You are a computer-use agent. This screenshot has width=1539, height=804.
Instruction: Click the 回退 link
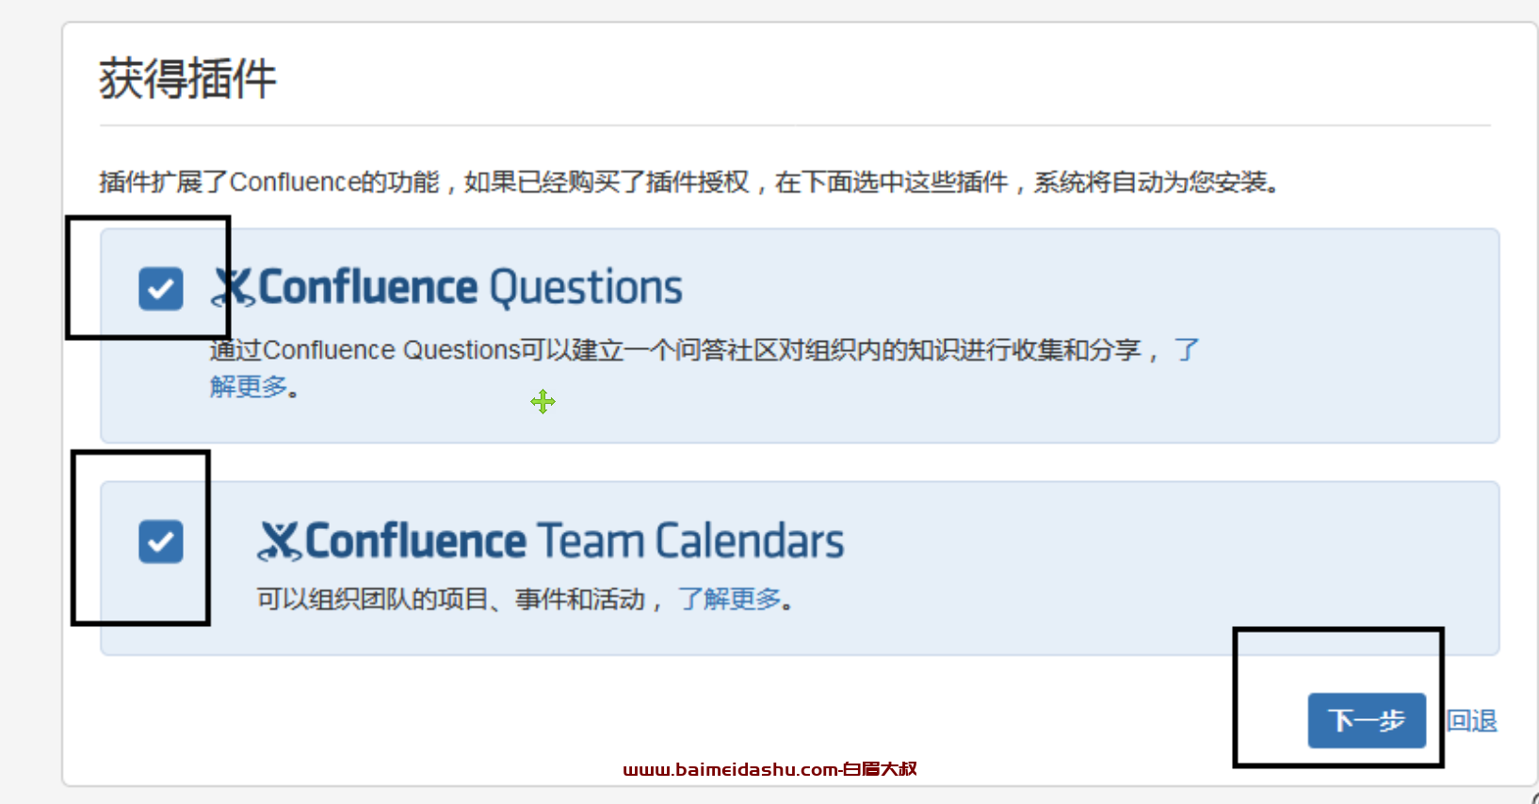[x=1472, y=721]
